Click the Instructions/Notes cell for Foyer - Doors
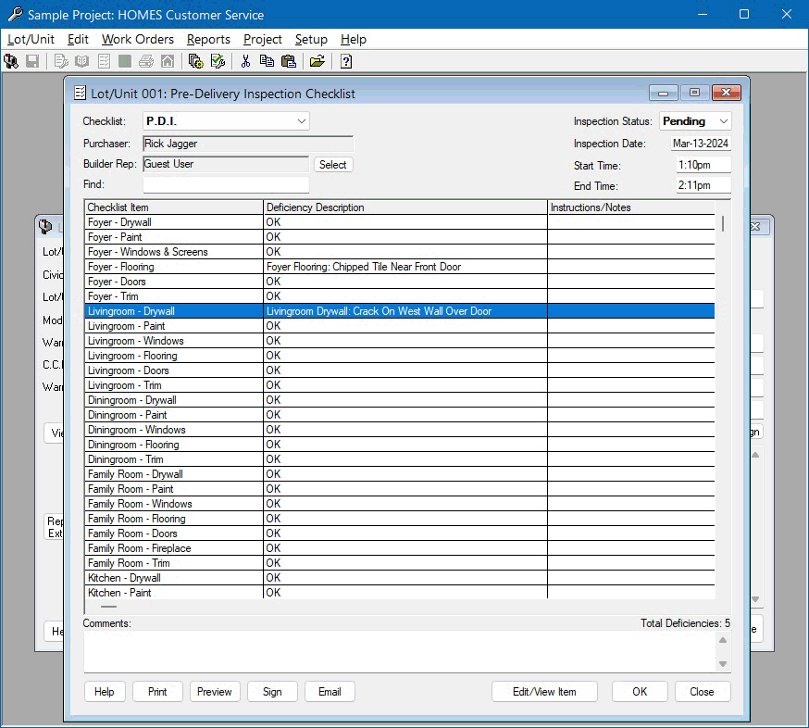The image size is (809, 728). 631,282
